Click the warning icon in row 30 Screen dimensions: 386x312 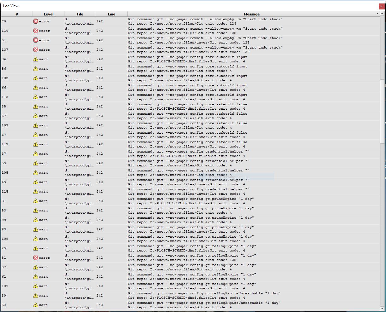tap(36, 296)
